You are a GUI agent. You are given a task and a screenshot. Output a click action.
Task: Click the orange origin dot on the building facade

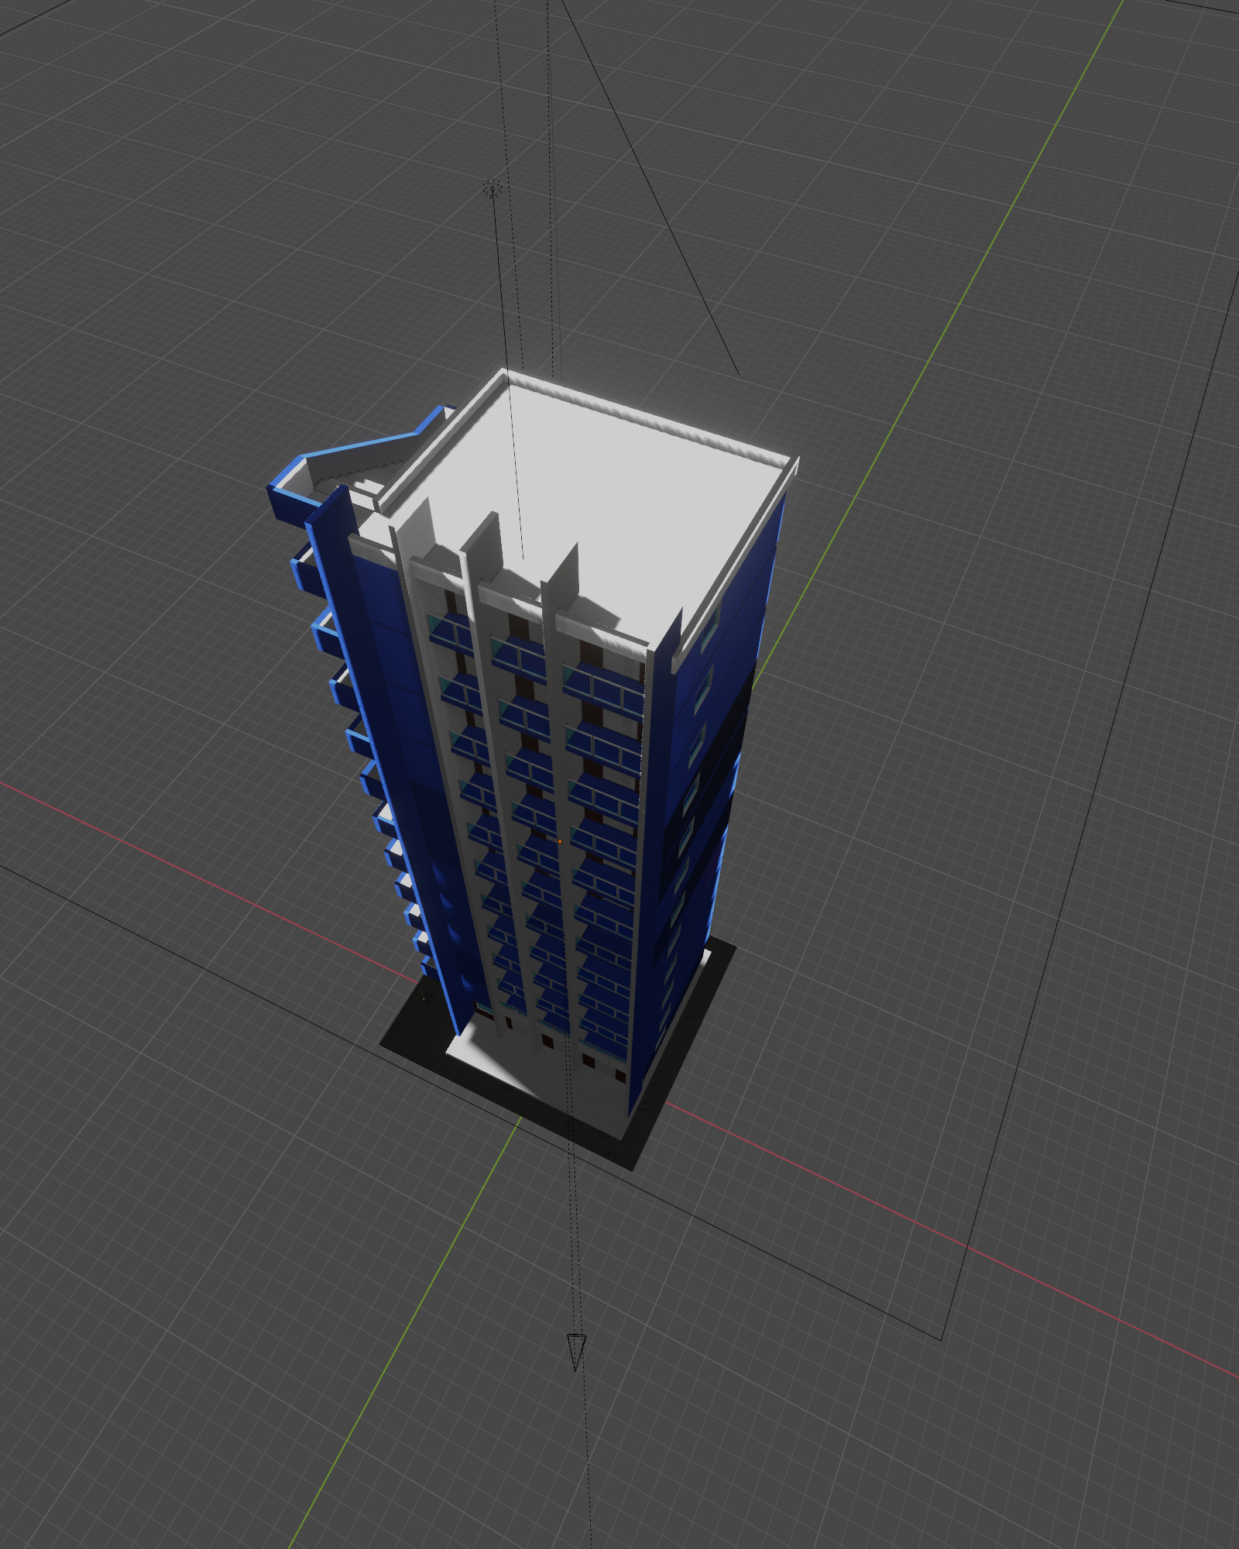click(x=560, y=841)
